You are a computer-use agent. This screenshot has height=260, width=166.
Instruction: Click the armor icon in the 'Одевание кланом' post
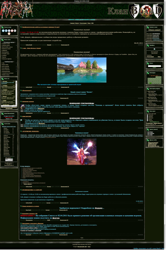23,107
